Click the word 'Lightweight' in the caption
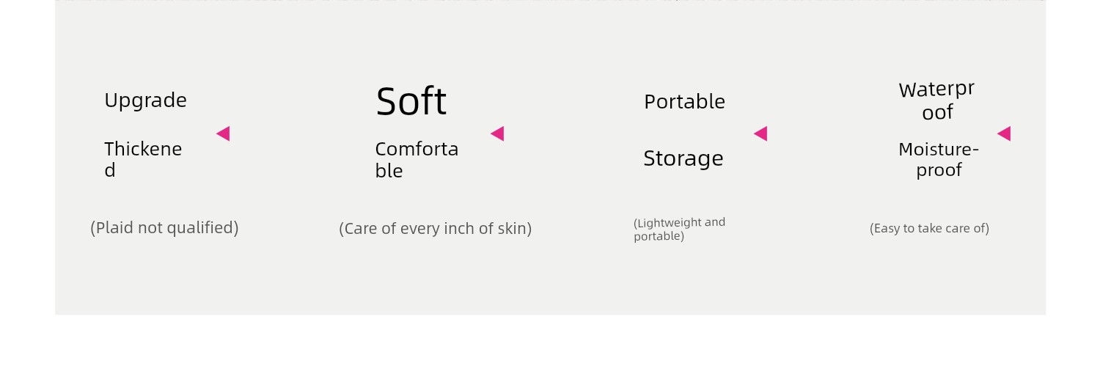1100x374 pixels. click(669, 222)
